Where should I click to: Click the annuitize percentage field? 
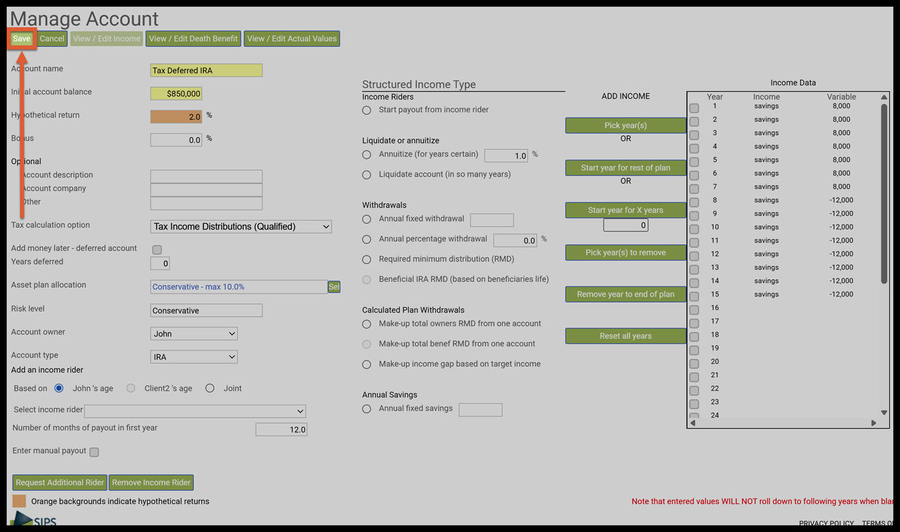(506, 155)
